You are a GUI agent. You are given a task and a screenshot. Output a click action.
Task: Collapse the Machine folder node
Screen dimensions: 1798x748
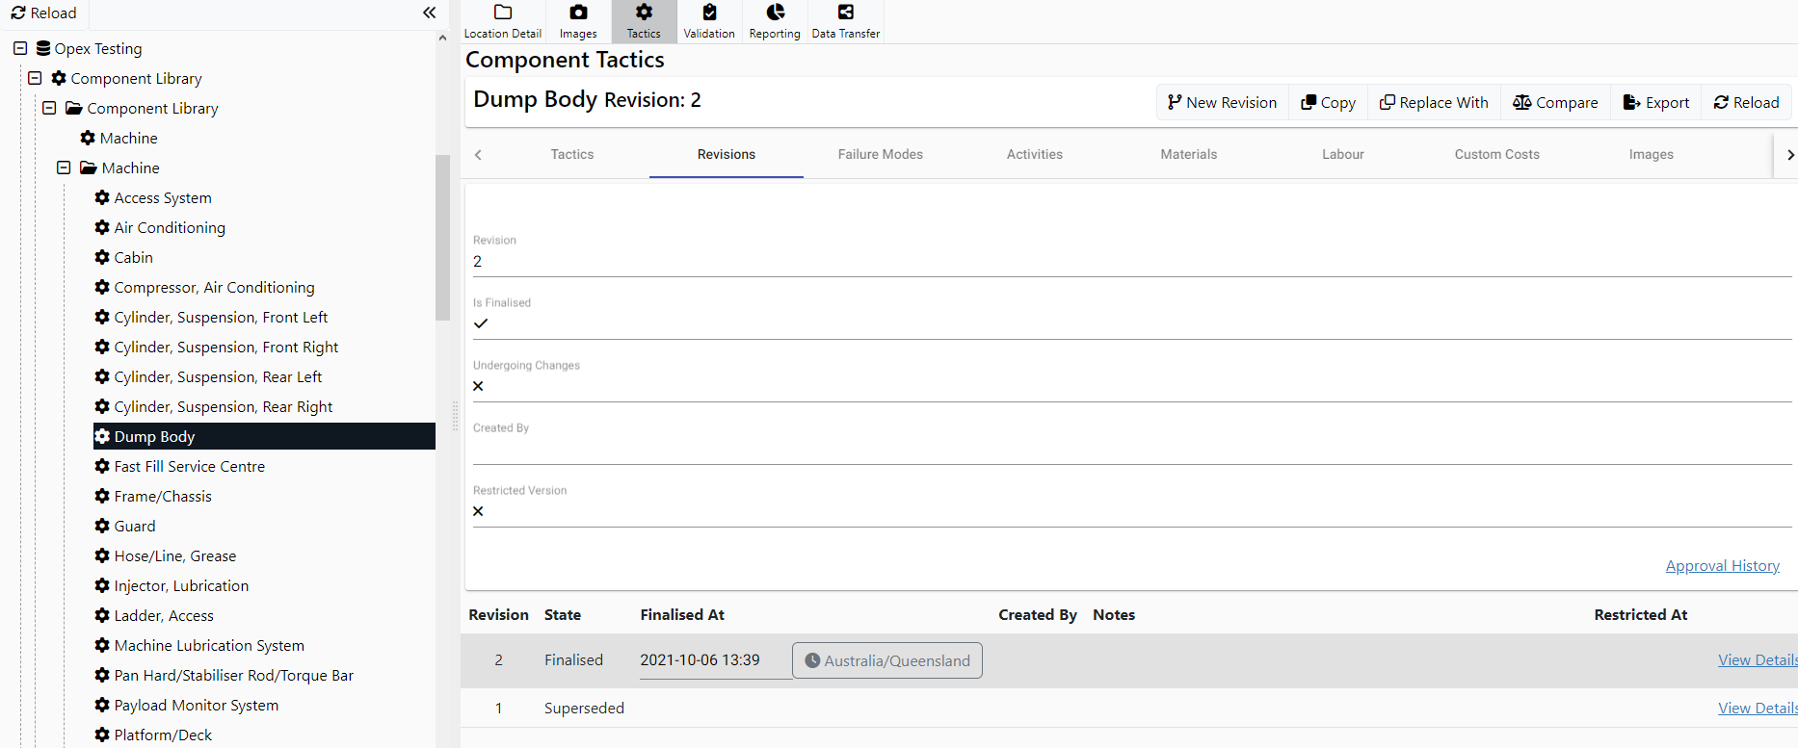[x=64, y=168]
